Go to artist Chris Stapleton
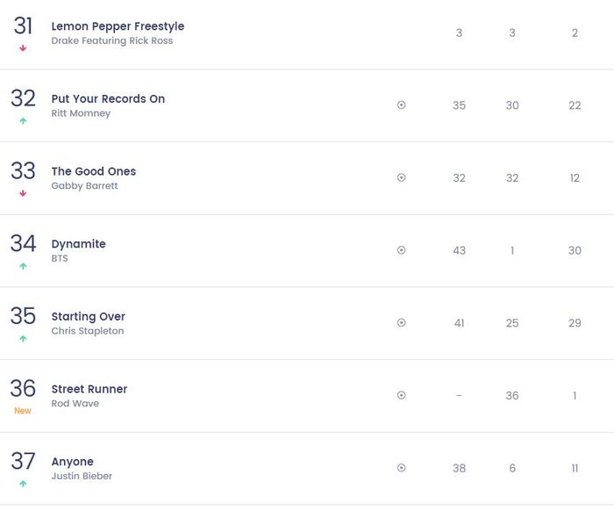The width and height of the screenshot is (614, 518). pyautogui.click(x=88, y=331)
